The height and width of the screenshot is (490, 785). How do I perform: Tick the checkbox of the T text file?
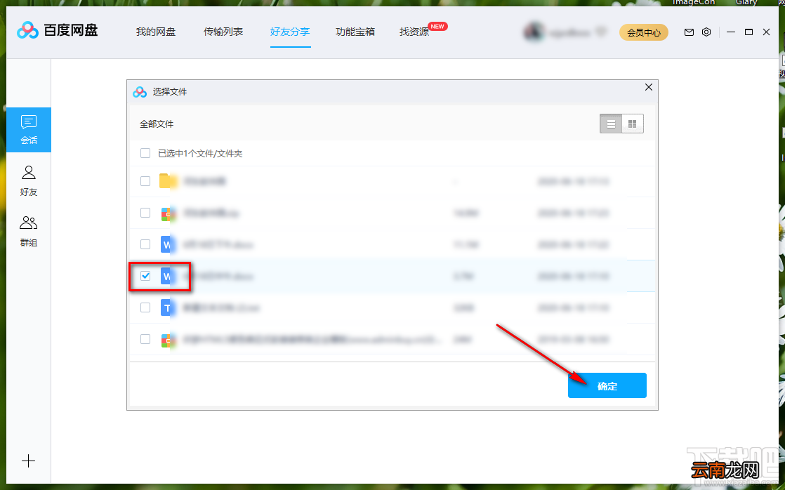tap(145, 307)
